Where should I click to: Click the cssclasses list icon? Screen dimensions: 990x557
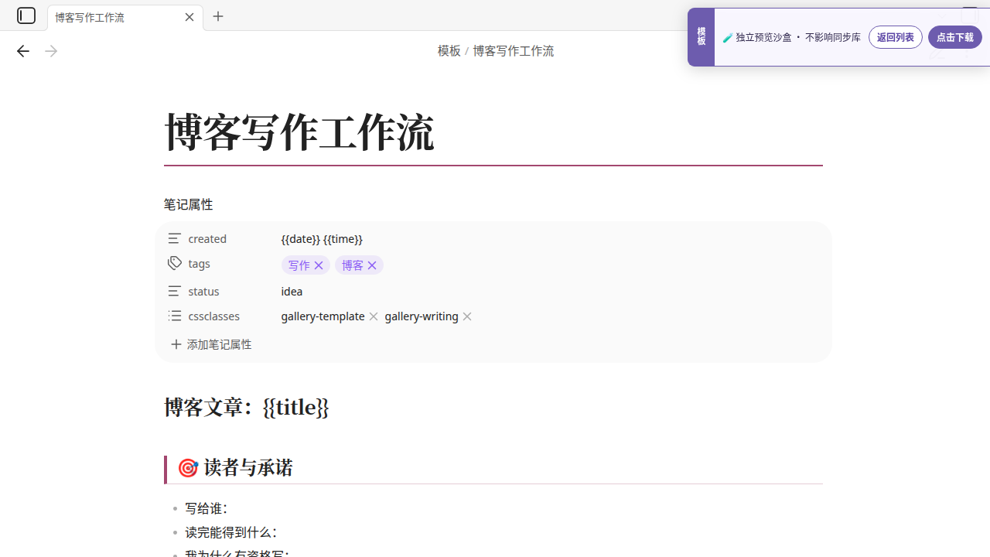pyautogui.click(x=175, y=316)
